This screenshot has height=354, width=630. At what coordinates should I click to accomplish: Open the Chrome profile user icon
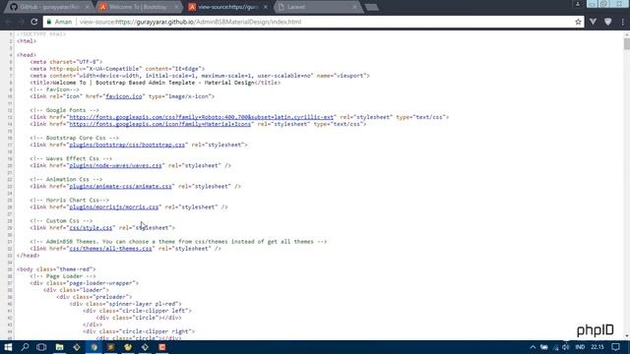(578, 4)
